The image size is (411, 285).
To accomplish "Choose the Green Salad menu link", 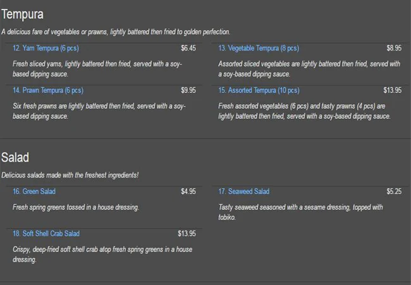I will click(x=34, y=191).
